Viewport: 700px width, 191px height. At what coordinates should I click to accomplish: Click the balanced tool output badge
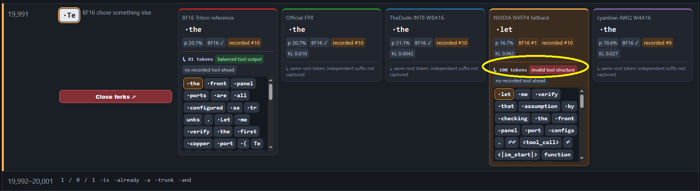coord(239,59)
